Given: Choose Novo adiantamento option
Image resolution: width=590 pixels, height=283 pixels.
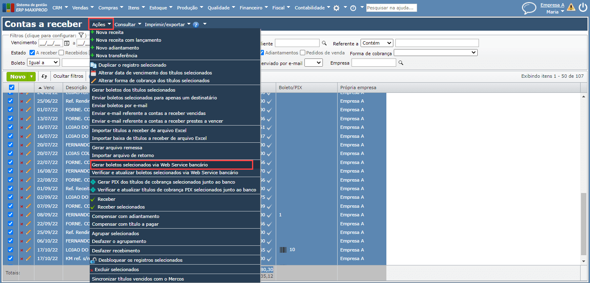Looking at the screenshot, I should 117,48.
